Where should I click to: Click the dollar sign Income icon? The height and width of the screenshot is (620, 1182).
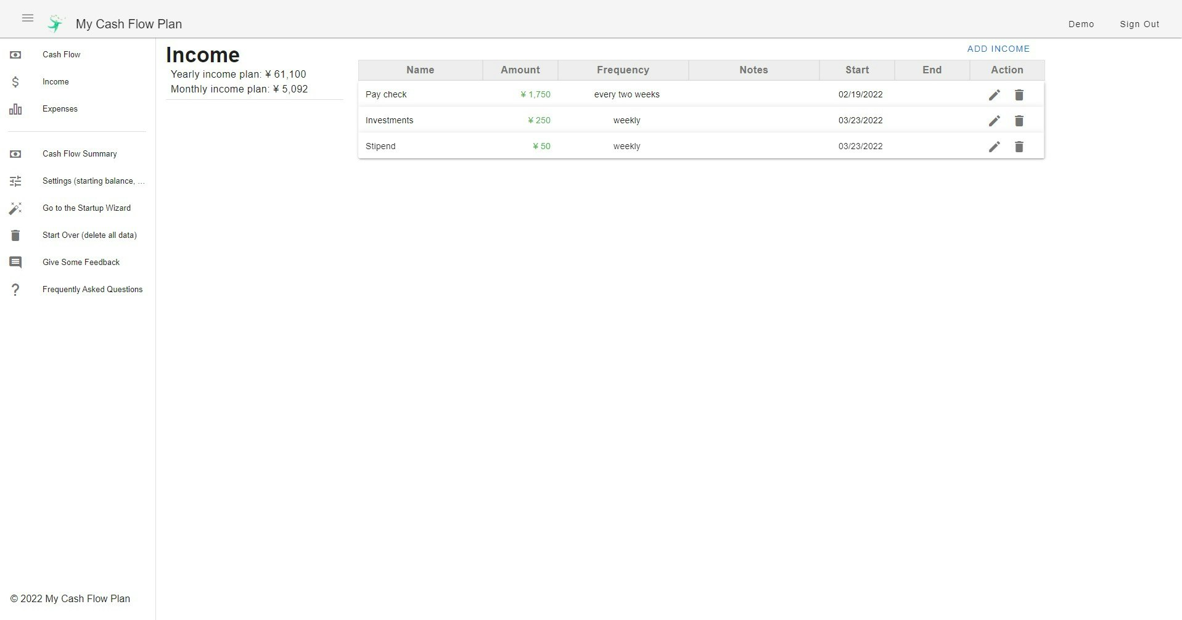click(15, 81)
